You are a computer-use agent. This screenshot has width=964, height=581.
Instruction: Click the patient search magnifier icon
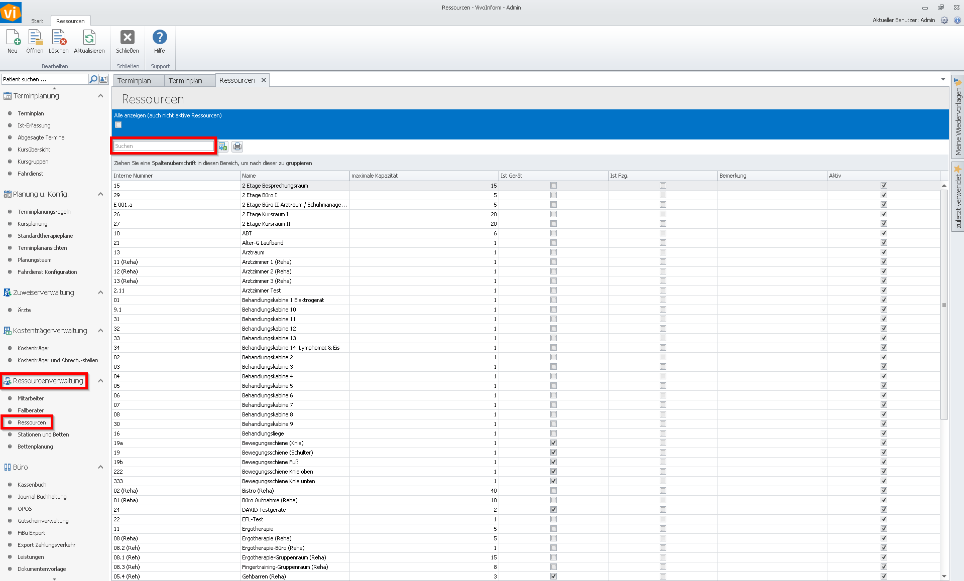click(x=93, y=79)
